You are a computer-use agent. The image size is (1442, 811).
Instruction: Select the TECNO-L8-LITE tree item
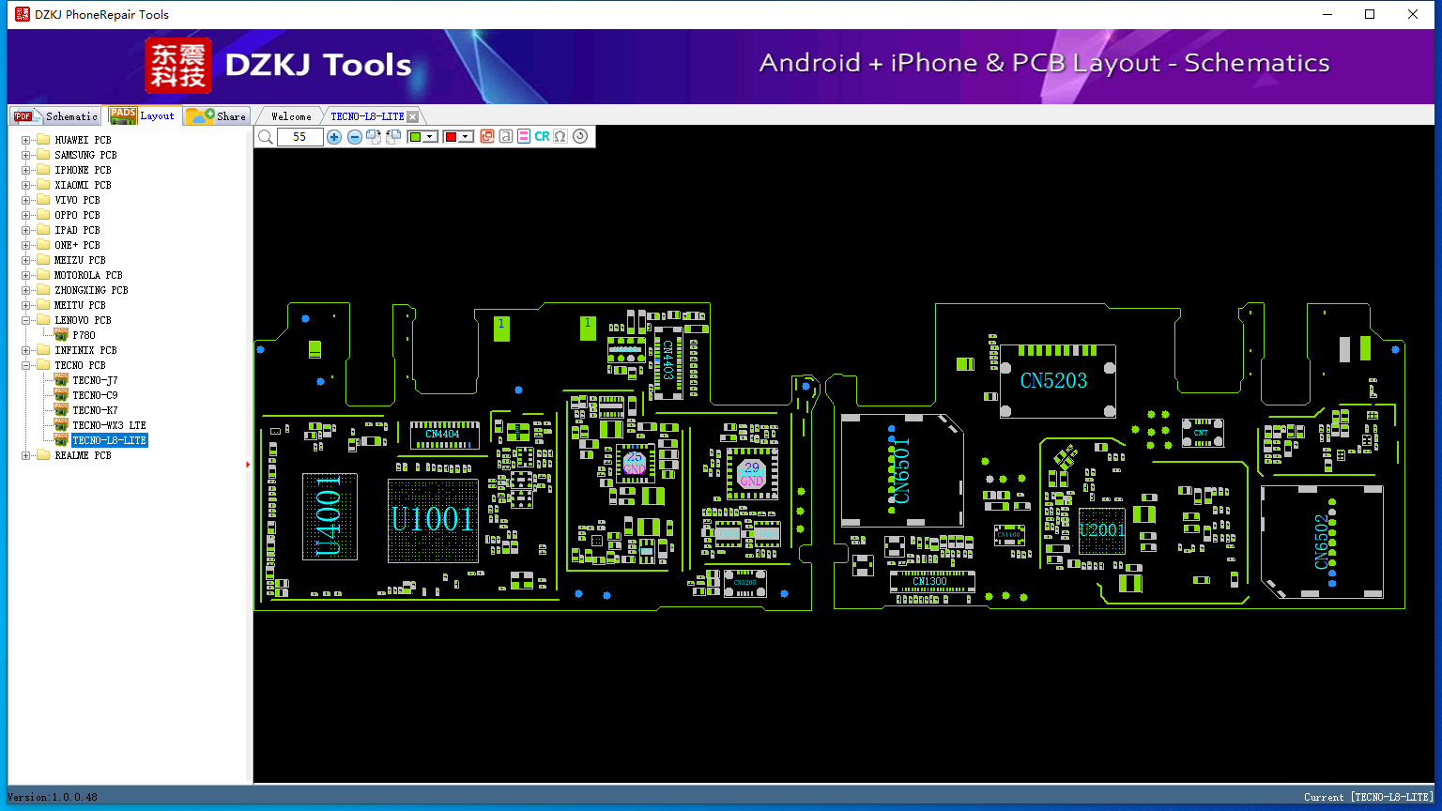point(109,441)
